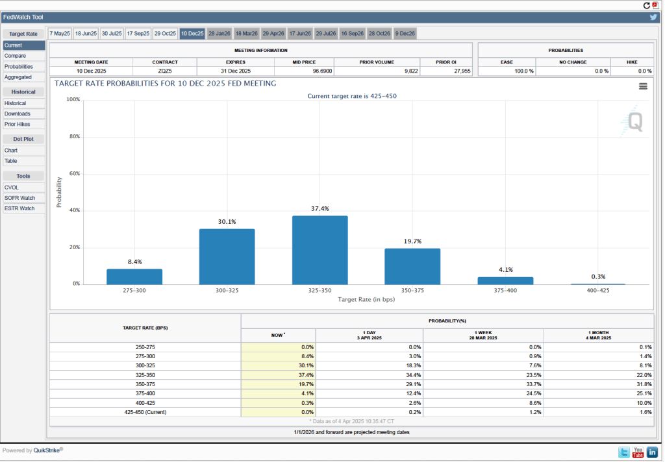The height and width of the screenshot is (462, 665).
Task: Open the YouTube icon in footer
Action: (x=638, y=452)
